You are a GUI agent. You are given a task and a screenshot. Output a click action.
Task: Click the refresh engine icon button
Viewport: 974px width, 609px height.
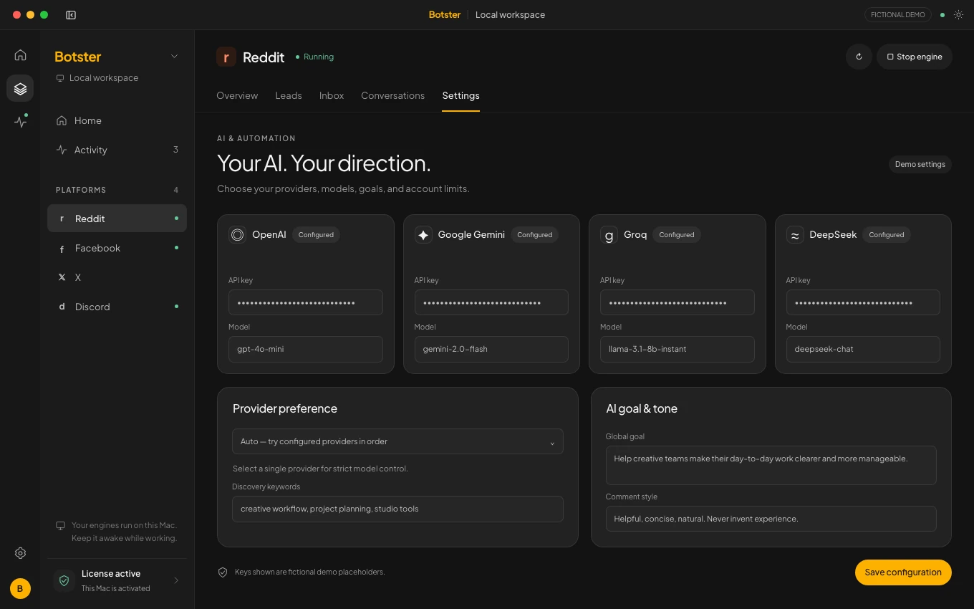[859, 57]
